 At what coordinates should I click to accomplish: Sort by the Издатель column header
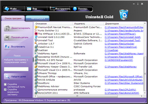(88, 24)
